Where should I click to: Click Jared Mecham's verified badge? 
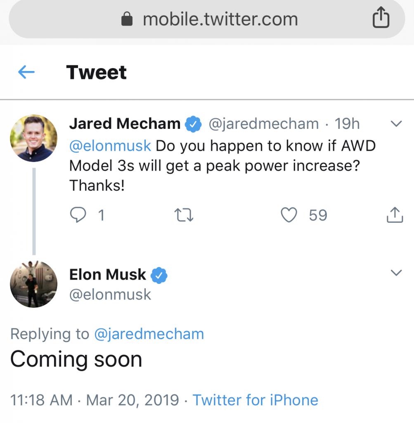tap(193, 124)
